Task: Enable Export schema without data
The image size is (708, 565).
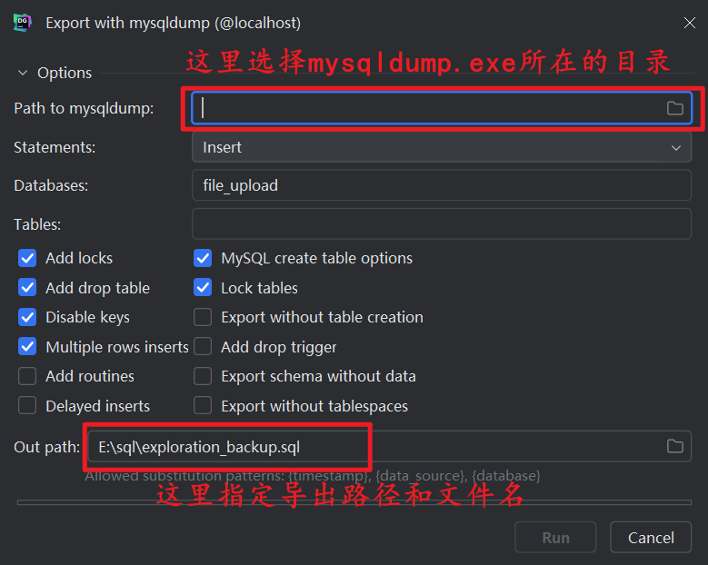Action: (203, 376)
